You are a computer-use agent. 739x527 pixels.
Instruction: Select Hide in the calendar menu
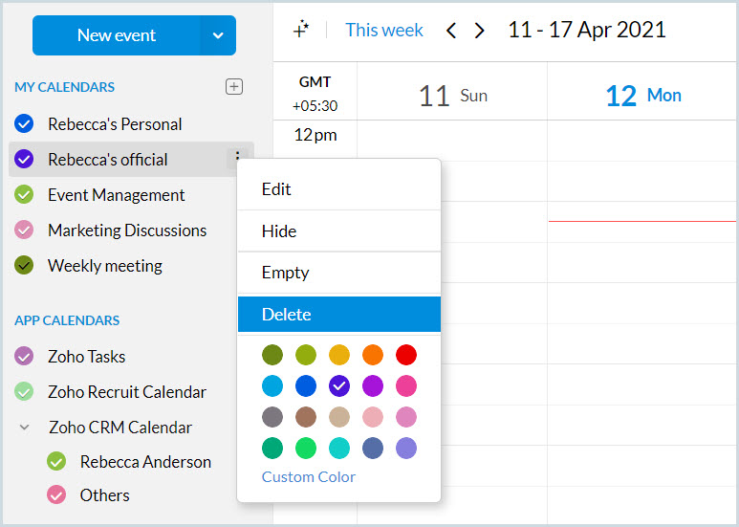point(338,231)
